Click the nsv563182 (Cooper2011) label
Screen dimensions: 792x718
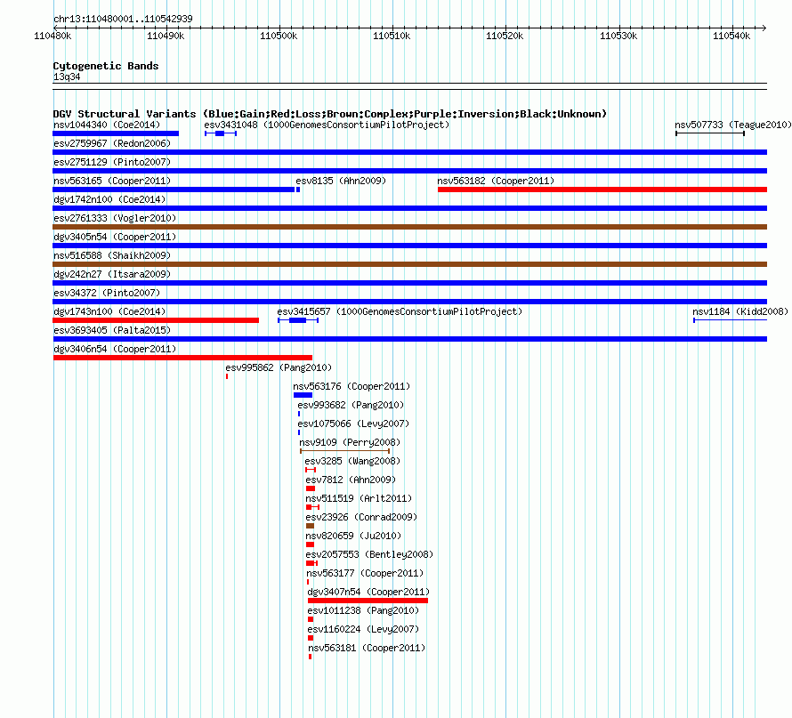(496, 181)
